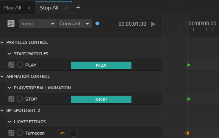Toggle the keyframe circle on the Turnedon row
Screen dimensions: 219x138
[20, 133]
